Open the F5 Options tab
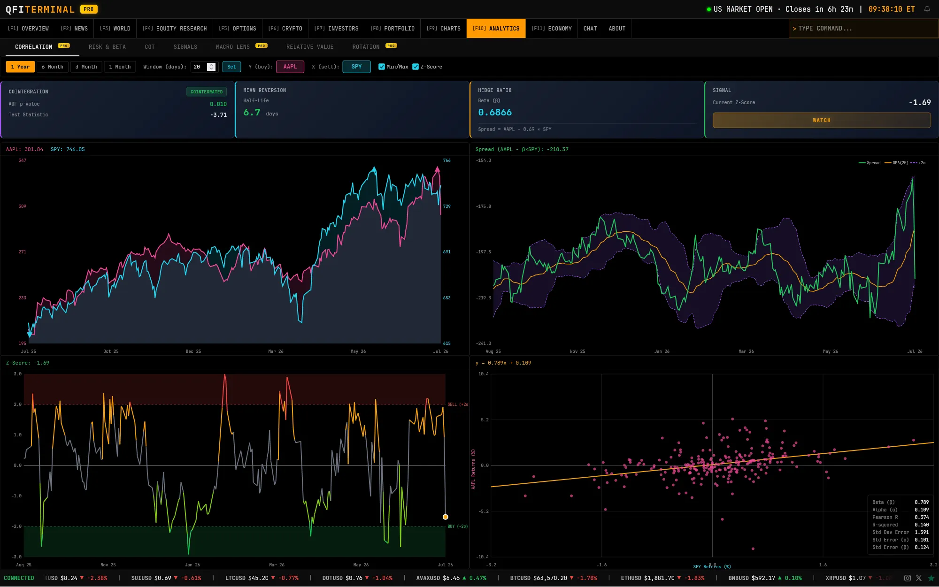This screenshot has height=587, width=939. pyautogui.click(x=238, y=29)
